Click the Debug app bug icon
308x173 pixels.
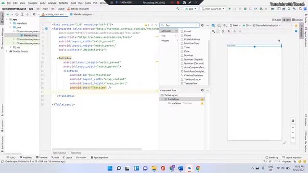point(245,9)
